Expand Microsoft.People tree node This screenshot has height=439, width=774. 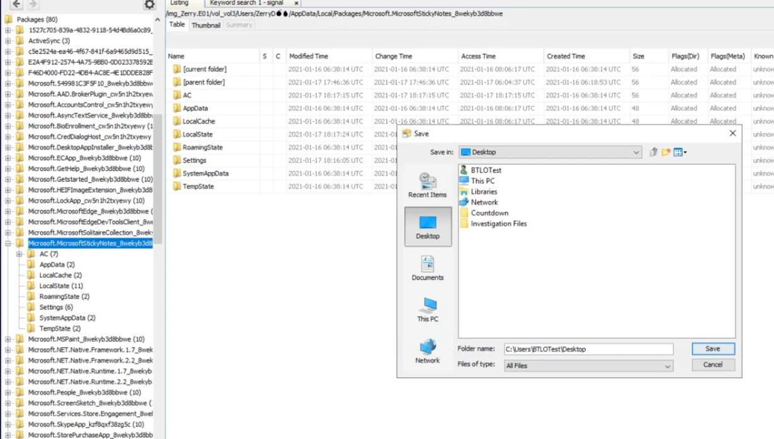pos(8,392)
